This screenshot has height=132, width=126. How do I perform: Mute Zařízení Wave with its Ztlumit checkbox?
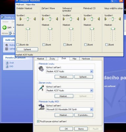pyautogui.click(x=44, y=45)
